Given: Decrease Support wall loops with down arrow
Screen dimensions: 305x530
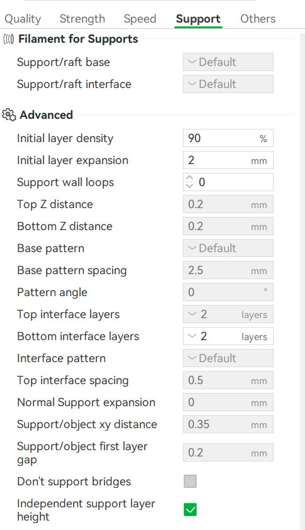Looking at the screenshot, I should click(190, 185).
